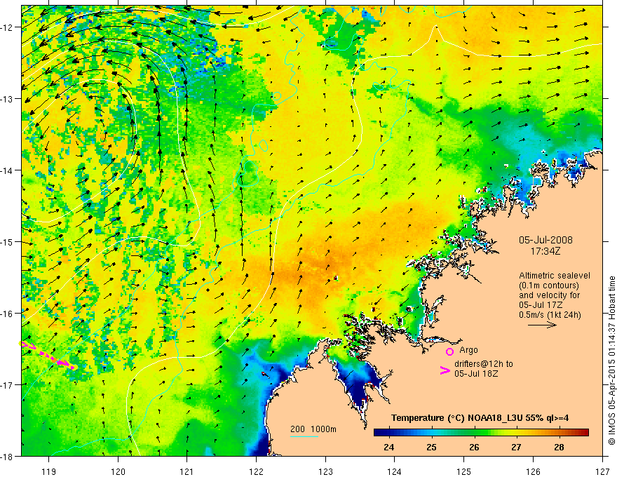This screenshot has height=477, width=617.
Task: Click the colorbar value 28
Action: tap(559, 447)
